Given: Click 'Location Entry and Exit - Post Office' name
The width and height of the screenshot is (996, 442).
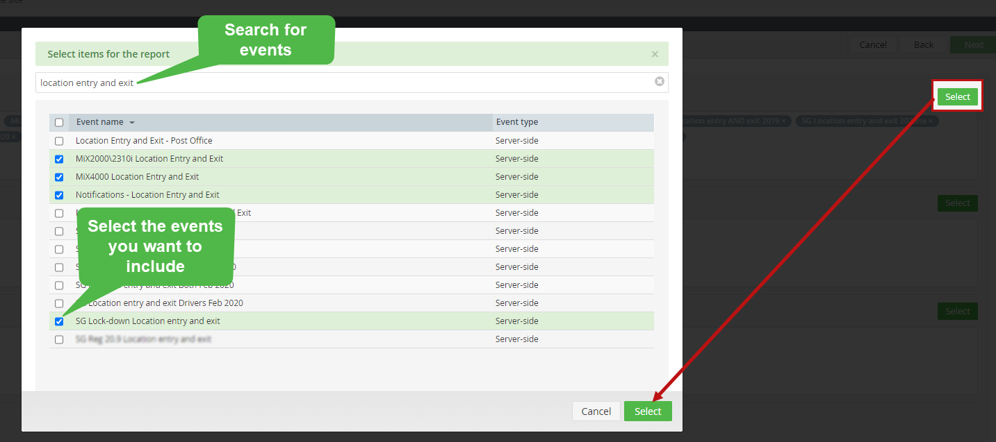Looking at the screenshot, I should 144,141.
